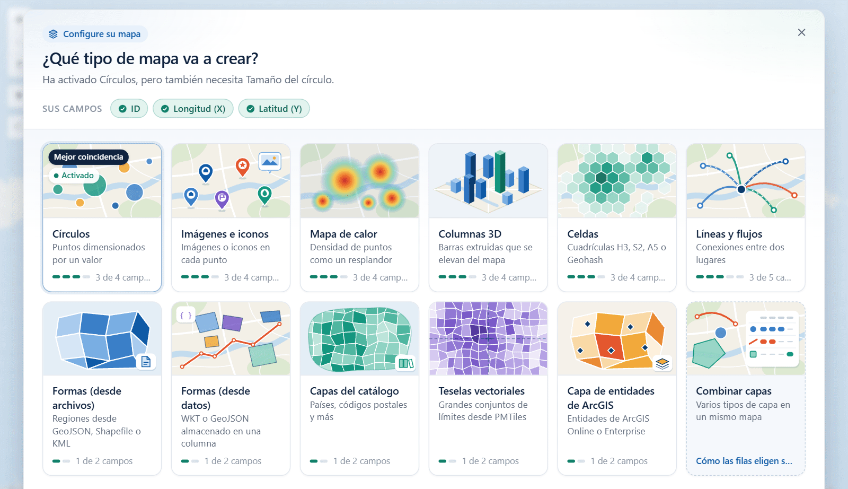Select the Capas del catálogo card
This screenshot has height=489, width=848.
(359, 388)
